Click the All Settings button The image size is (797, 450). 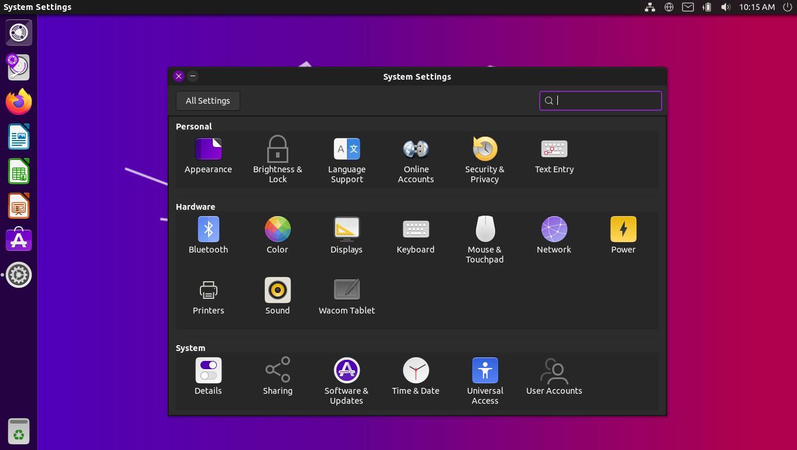tap(207, 101)
